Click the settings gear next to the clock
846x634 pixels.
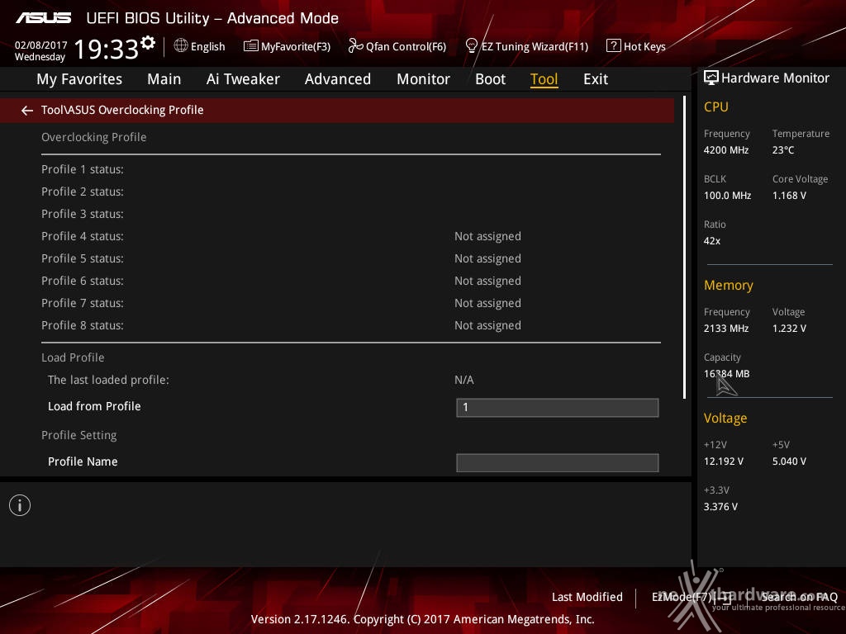148,43
